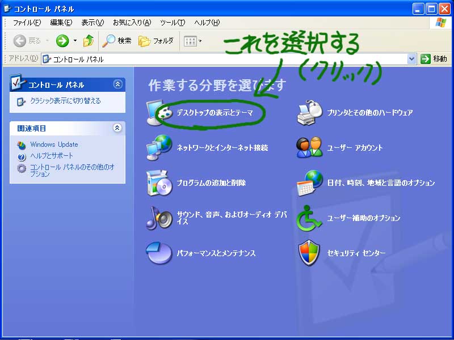Open the address bar dropdown arrow
This screenshot has width=454, height=340.
pos(412,59)
